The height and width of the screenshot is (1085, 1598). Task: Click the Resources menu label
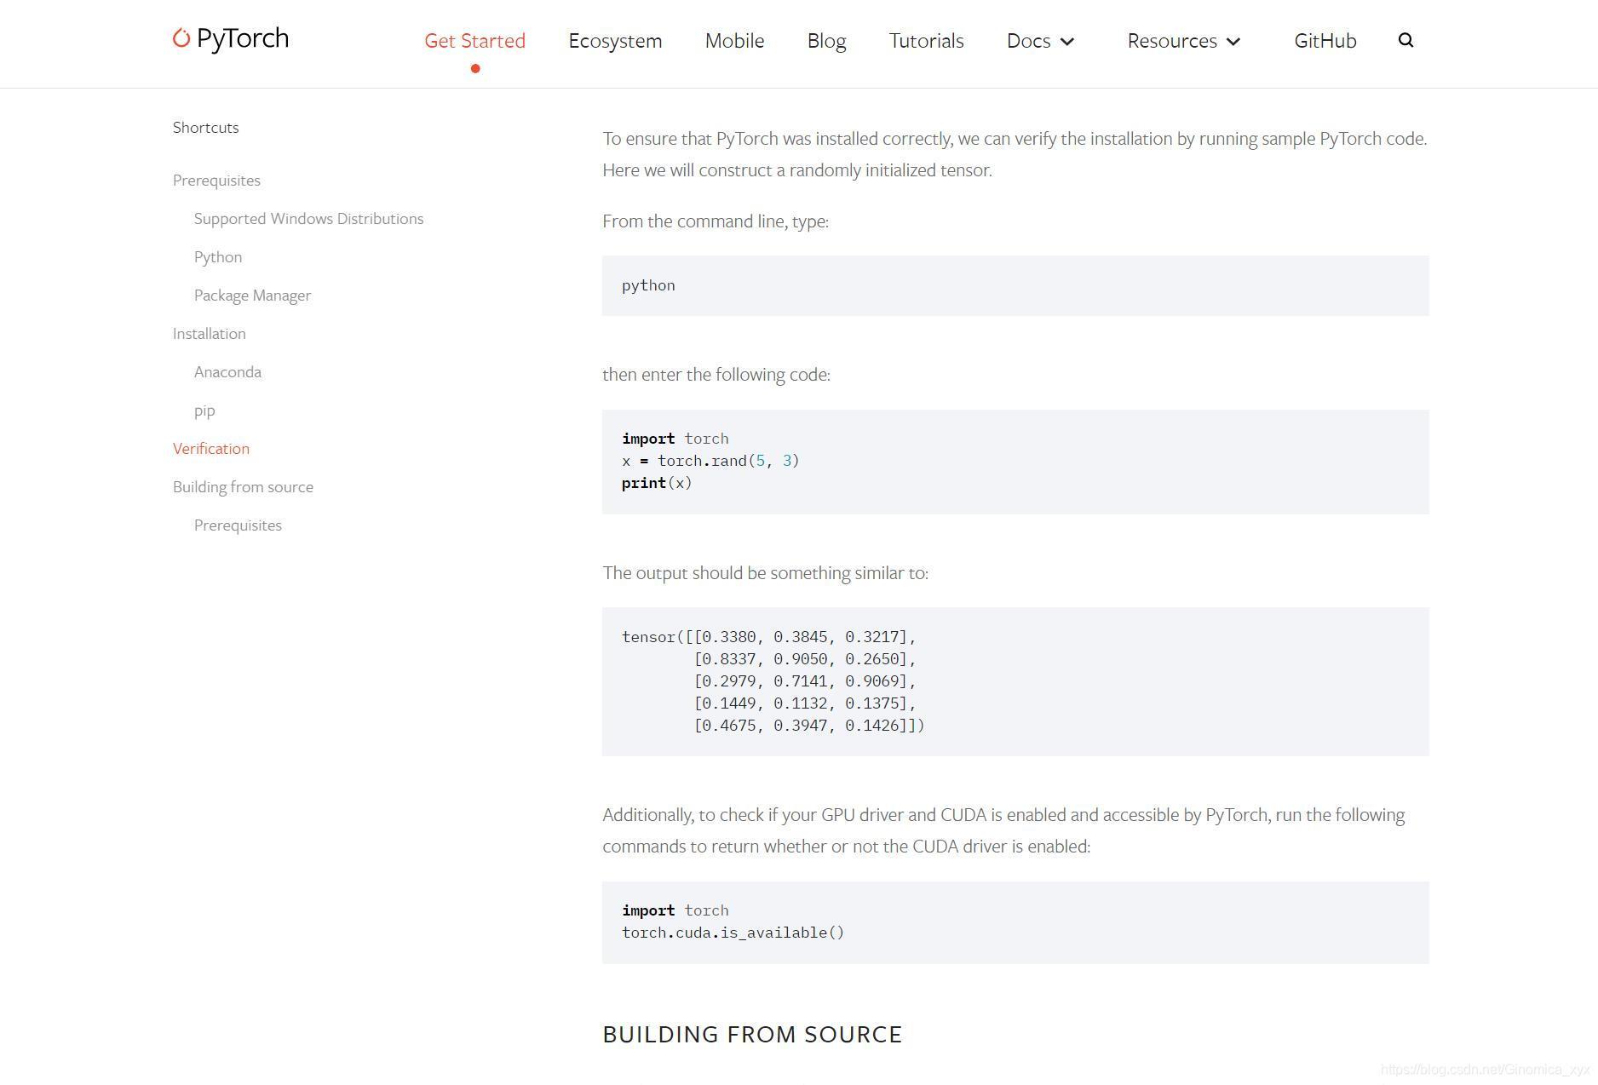[1172, 41]
